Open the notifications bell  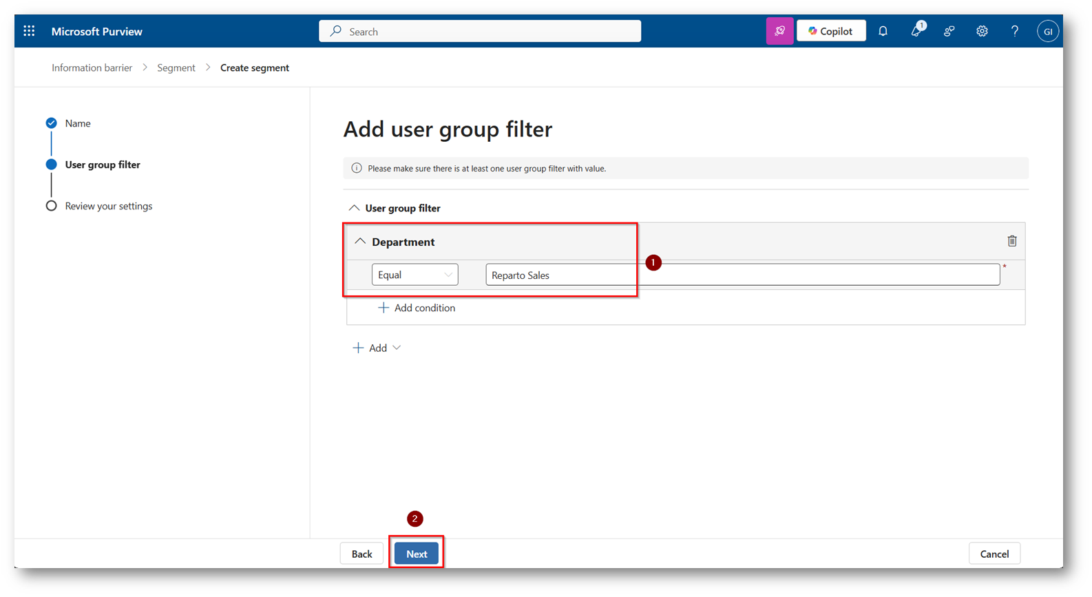pyautogui.click(x=883, y=31)
